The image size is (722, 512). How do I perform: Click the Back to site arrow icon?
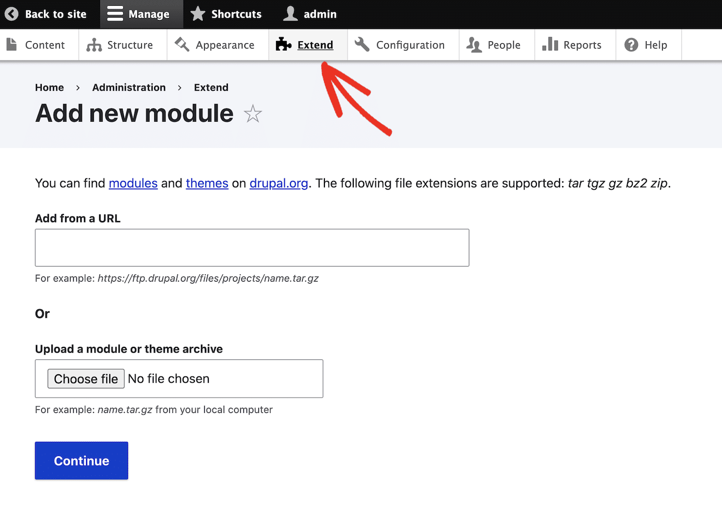pos(11,14)
